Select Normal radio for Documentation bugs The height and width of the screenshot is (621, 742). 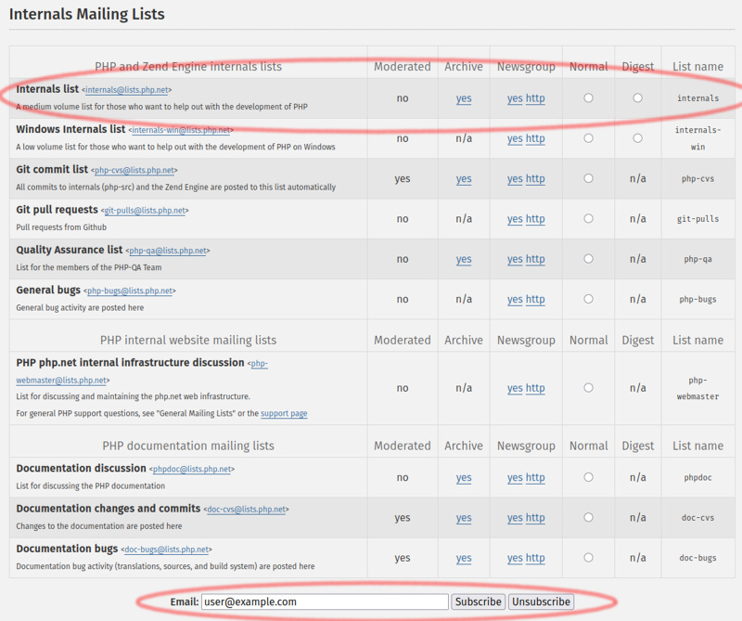588,558
